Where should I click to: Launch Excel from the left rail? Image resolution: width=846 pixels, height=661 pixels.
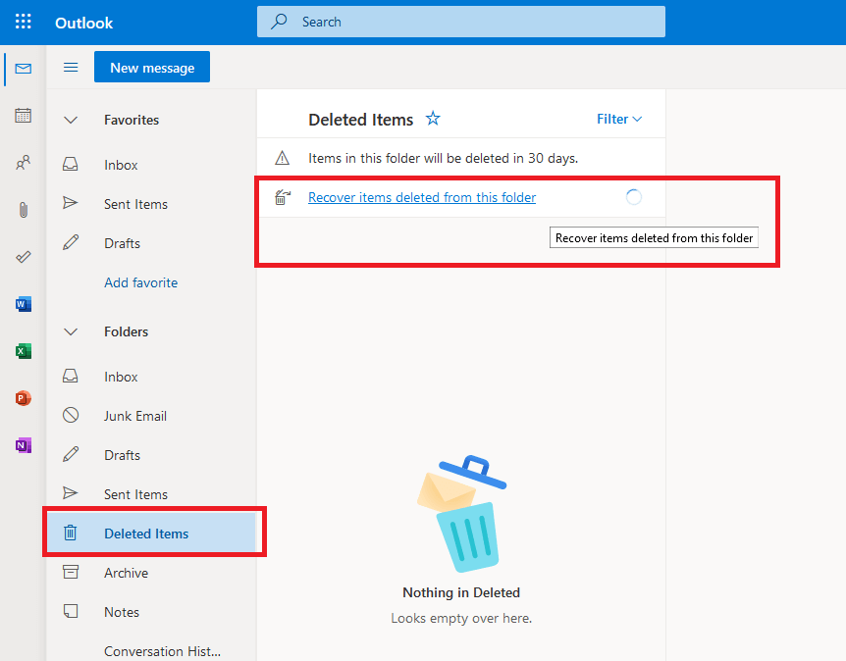[x=23, y=351]
